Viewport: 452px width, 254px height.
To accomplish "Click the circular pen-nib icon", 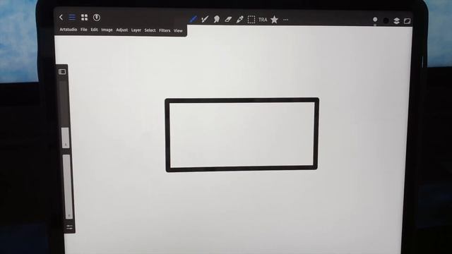I will point(97,18).
